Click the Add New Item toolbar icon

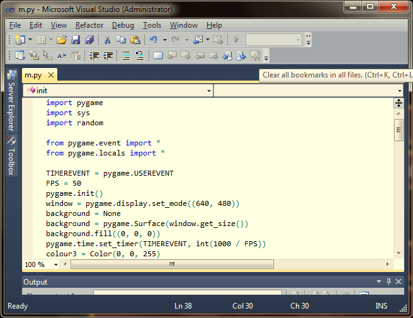tap(41, 40)
